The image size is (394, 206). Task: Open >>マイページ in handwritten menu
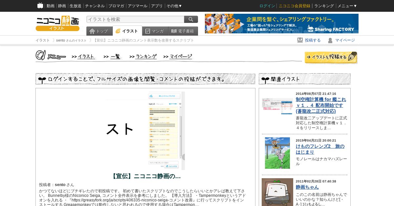pos(178,57)
